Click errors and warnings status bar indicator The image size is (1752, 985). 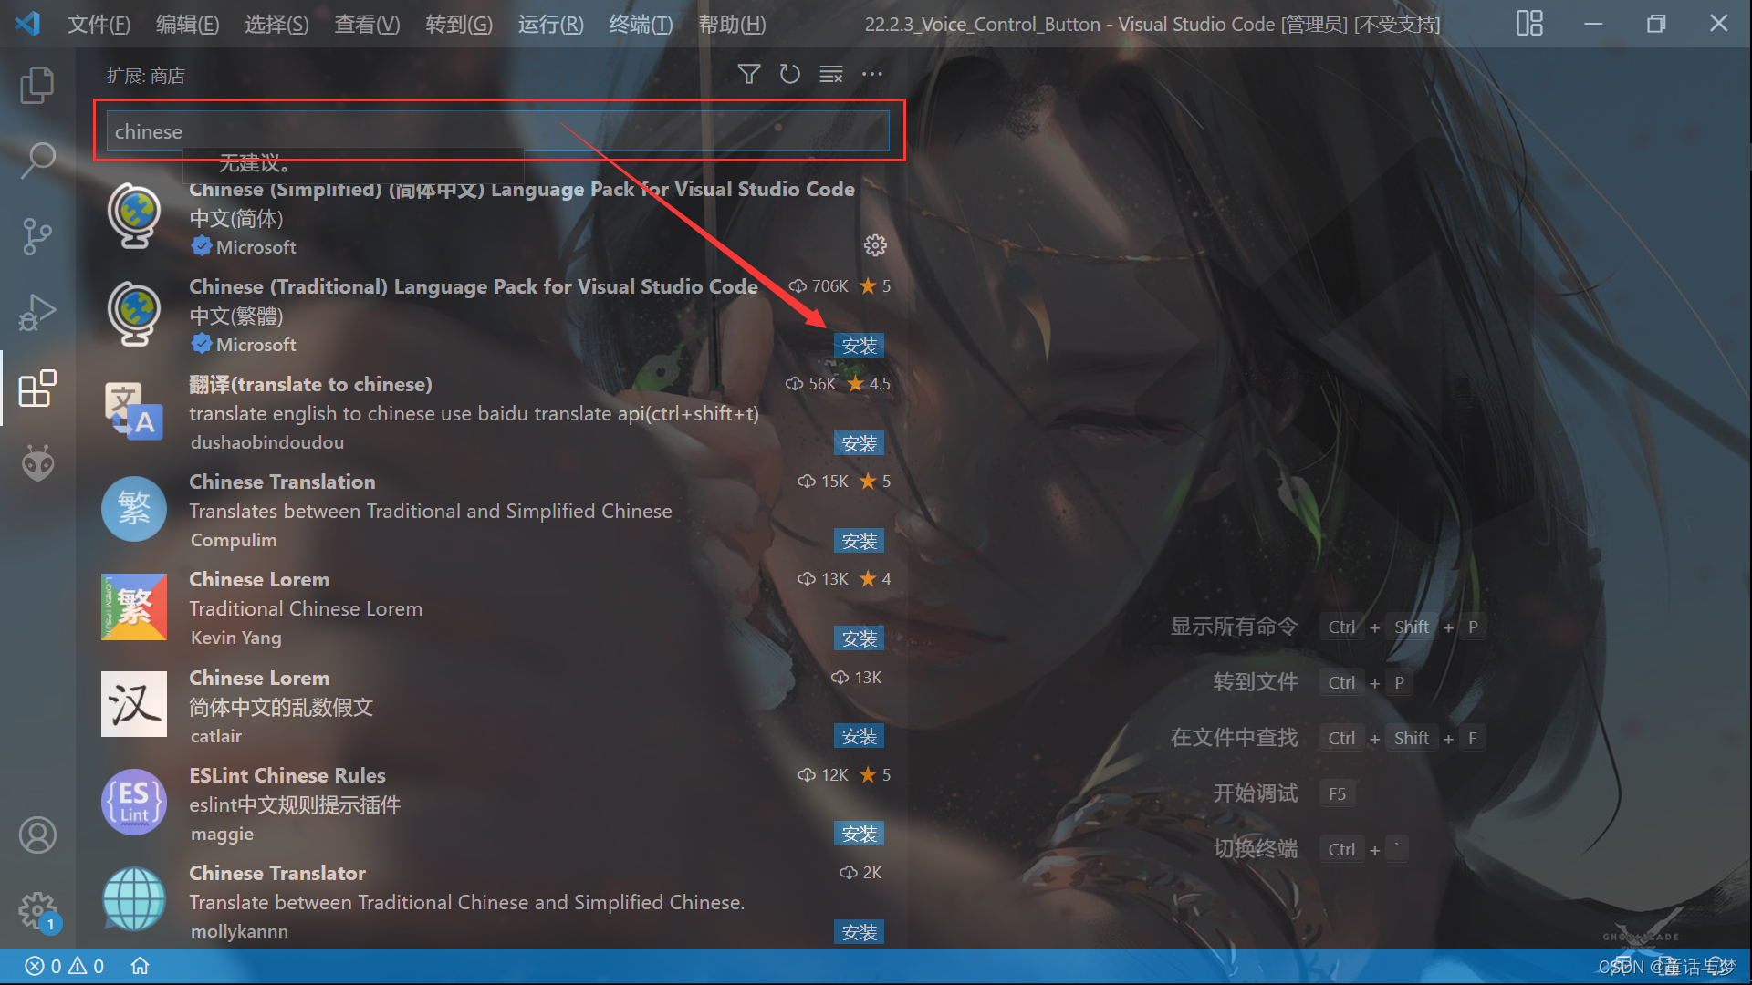coord(64,966)
